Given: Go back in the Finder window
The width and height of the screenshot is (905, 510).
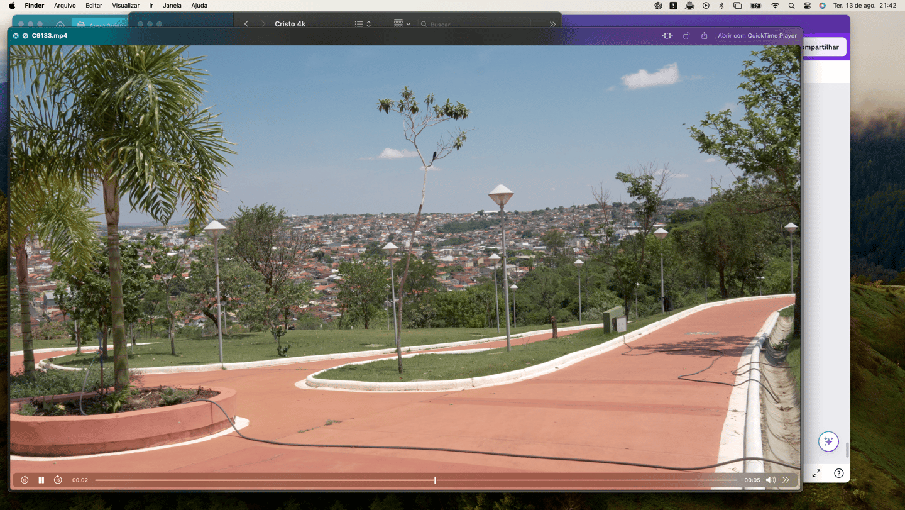Looking at the screenshot, I should point(246,24).
